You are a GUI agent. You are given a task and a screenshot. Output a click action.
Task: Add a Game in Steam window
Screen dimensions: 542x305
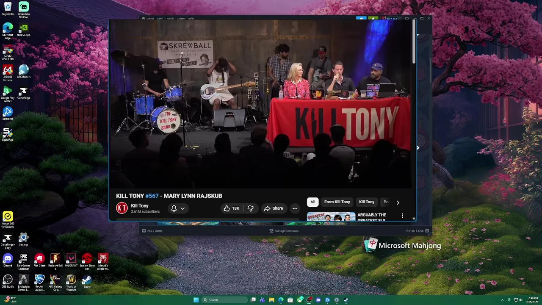click(x=152, y=231)
